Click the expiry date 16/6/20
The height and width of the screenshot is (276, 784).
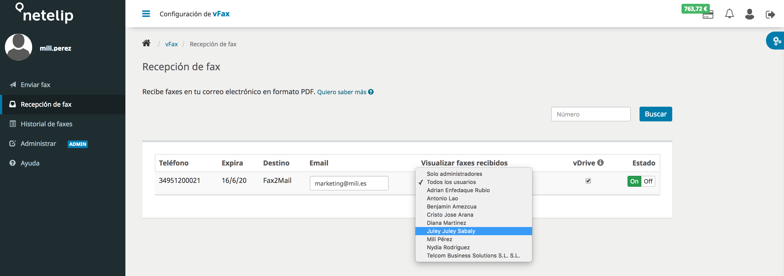point(234,180)
